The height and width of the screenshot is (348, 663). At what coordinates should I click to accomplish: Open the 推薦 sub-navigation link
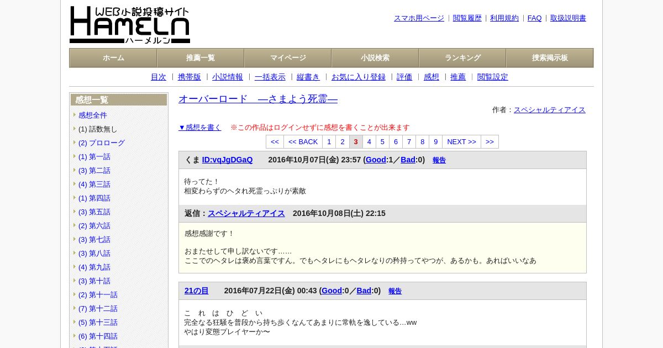[x=458, y=77]
